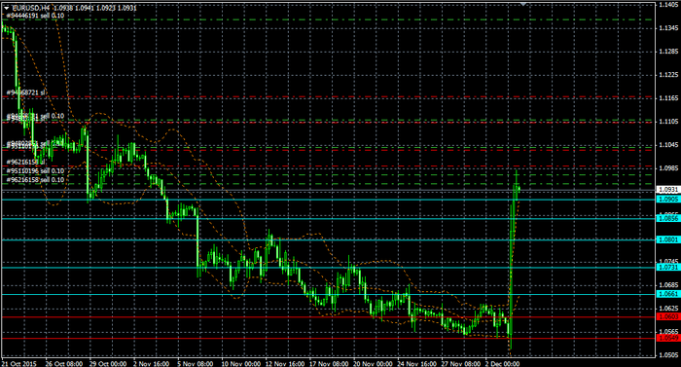Viewport: 681px width, 367px height.
Task: Select order label #96216158 sell 0.10
Action: pyautogui.click(x=35, y=179)
